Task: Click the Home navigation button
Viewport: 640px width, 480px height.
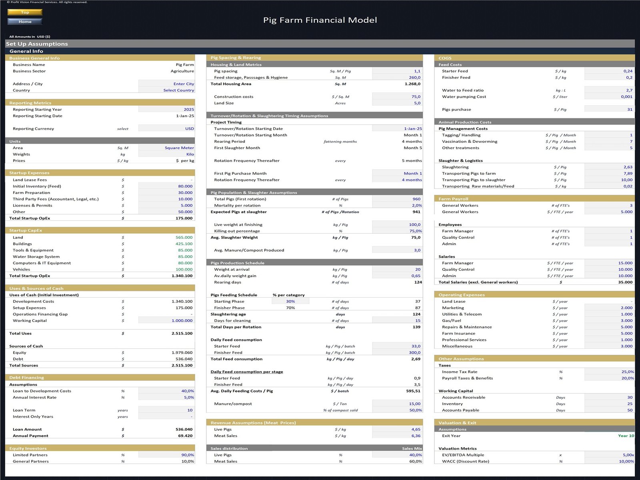Action: (25, 22)
